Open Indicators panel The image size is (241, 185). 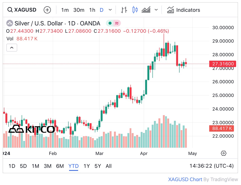[184, 10]
